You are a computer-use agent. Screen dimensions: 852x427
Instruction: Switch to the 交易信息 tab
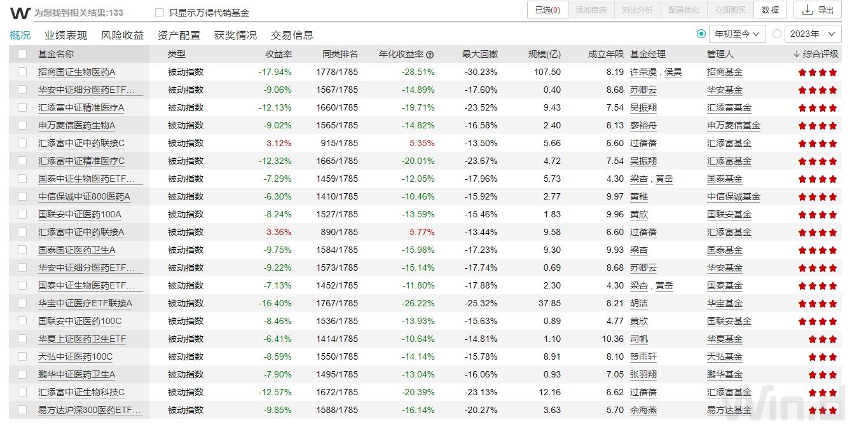coord(292,36)
